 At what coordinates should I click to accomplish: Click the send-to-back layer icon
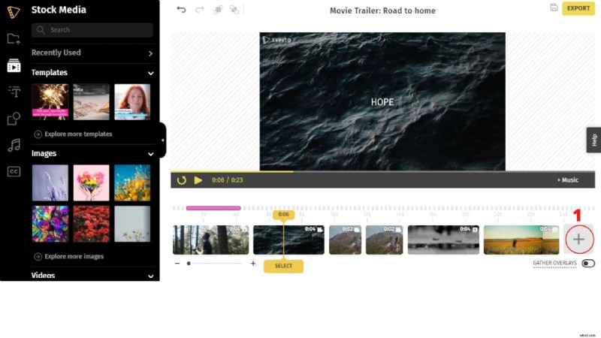234,10
